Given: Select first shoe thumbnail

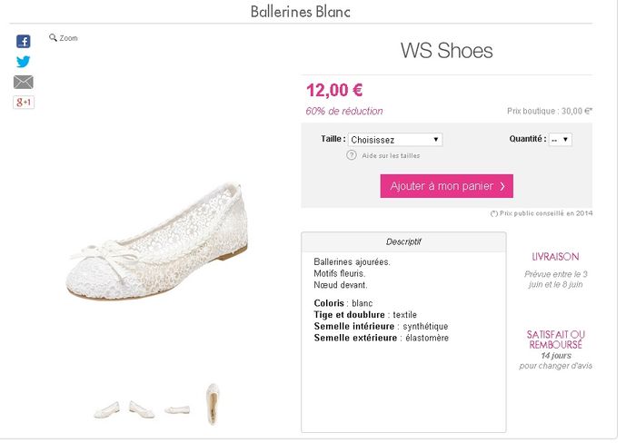Looking at the screenshot, I should coord(106,409).
